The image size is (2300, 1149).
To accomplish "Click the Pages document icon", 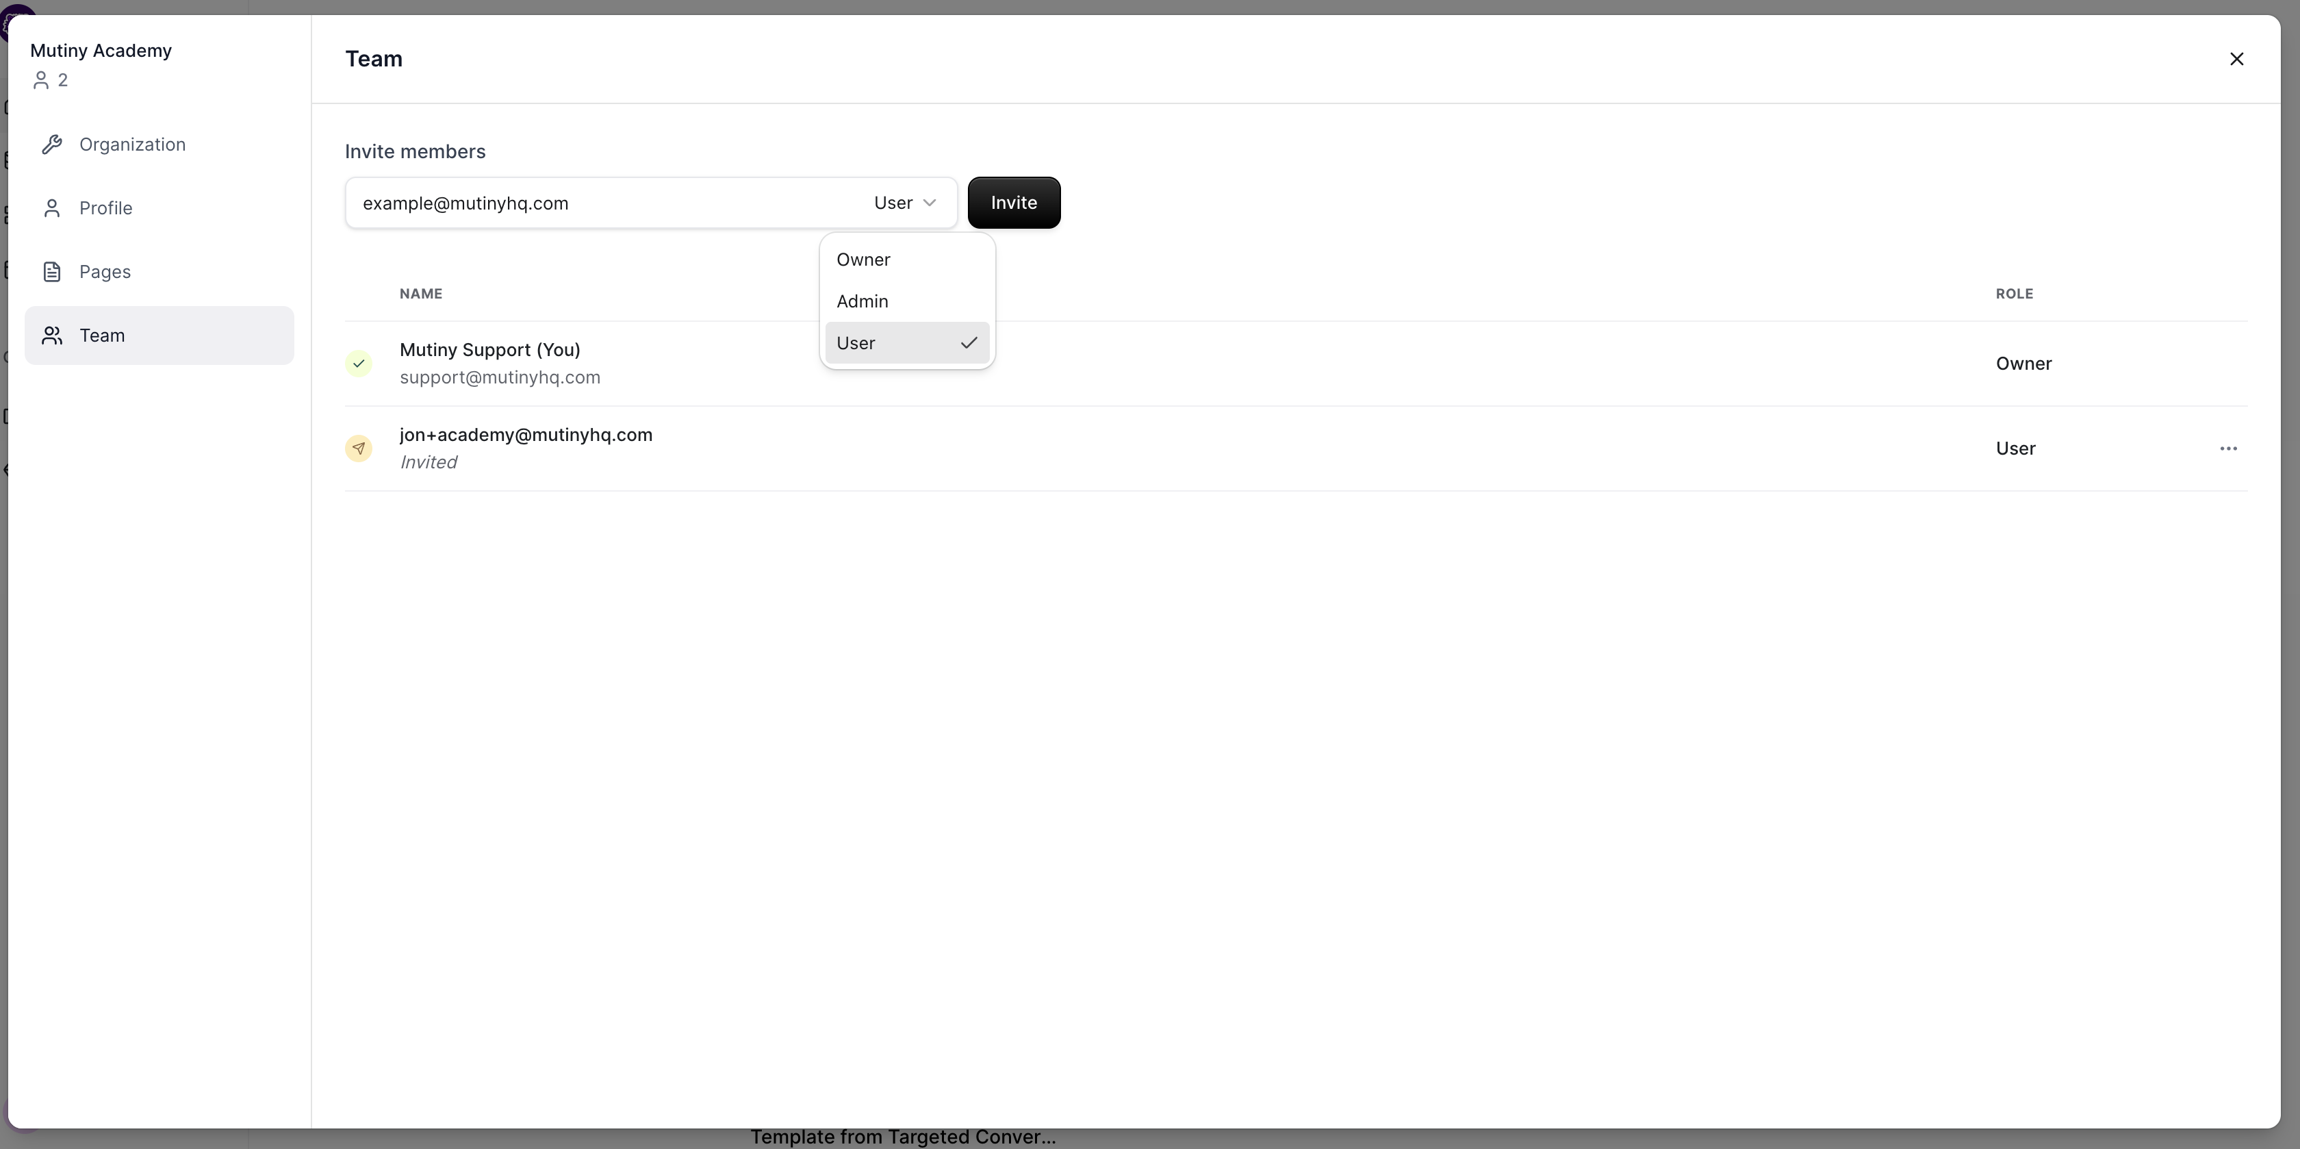I will (52, 272).
